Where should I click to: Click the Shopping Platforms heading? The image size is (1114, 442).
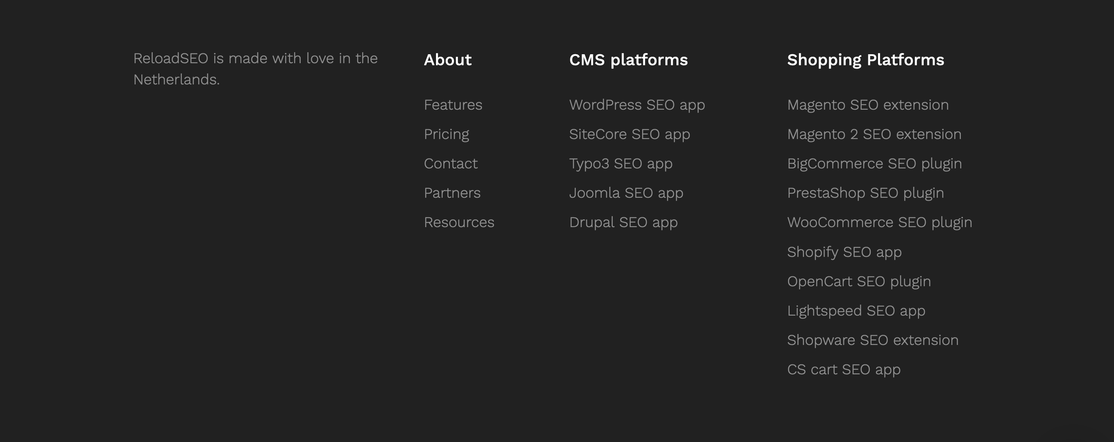click(x=866, y=60)
